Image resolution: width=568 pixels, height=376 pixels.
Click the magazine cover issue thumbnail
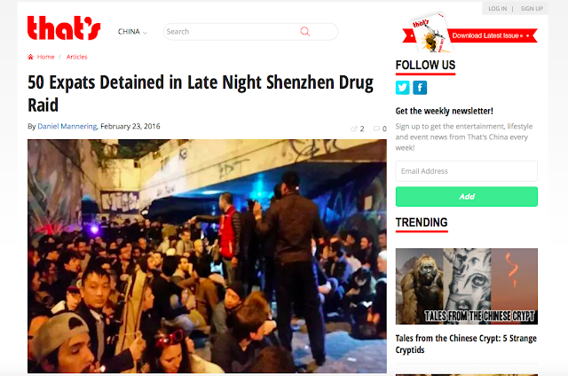point(430,34)
